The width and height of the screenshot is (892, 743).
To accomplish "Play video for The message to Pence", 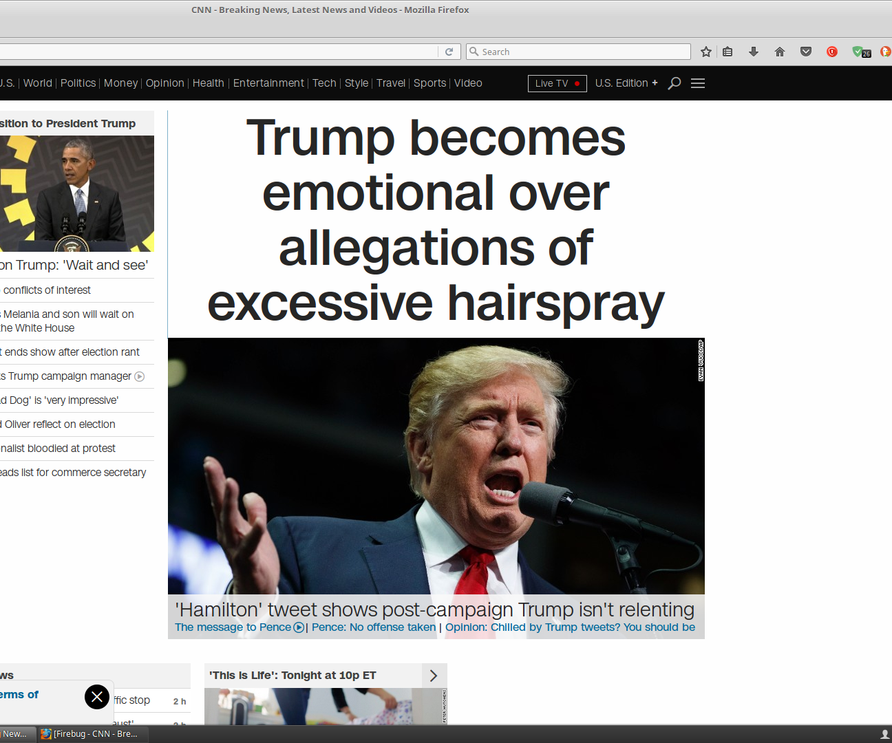I will tap(299, 627).
